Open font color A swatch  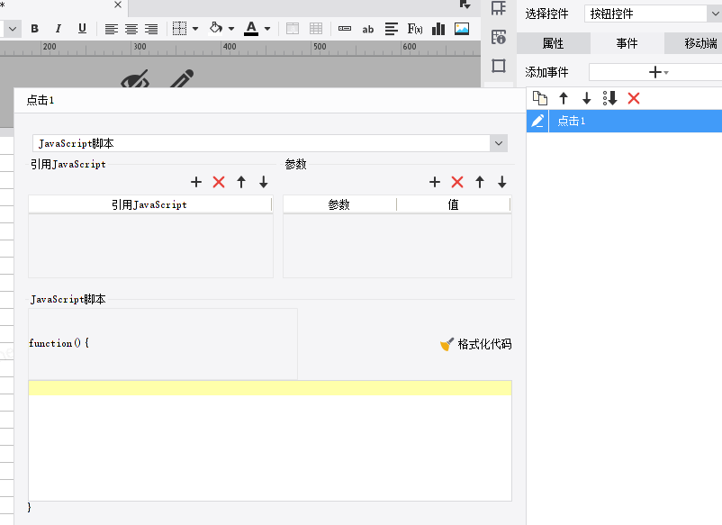click(x=251, y=29)
